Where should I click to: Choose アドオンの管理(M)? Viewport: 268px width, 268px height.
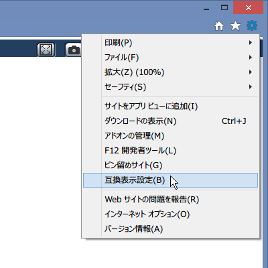(x=170, y=136)
